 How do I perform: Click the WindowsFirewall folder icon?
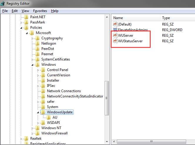(37, 133)
